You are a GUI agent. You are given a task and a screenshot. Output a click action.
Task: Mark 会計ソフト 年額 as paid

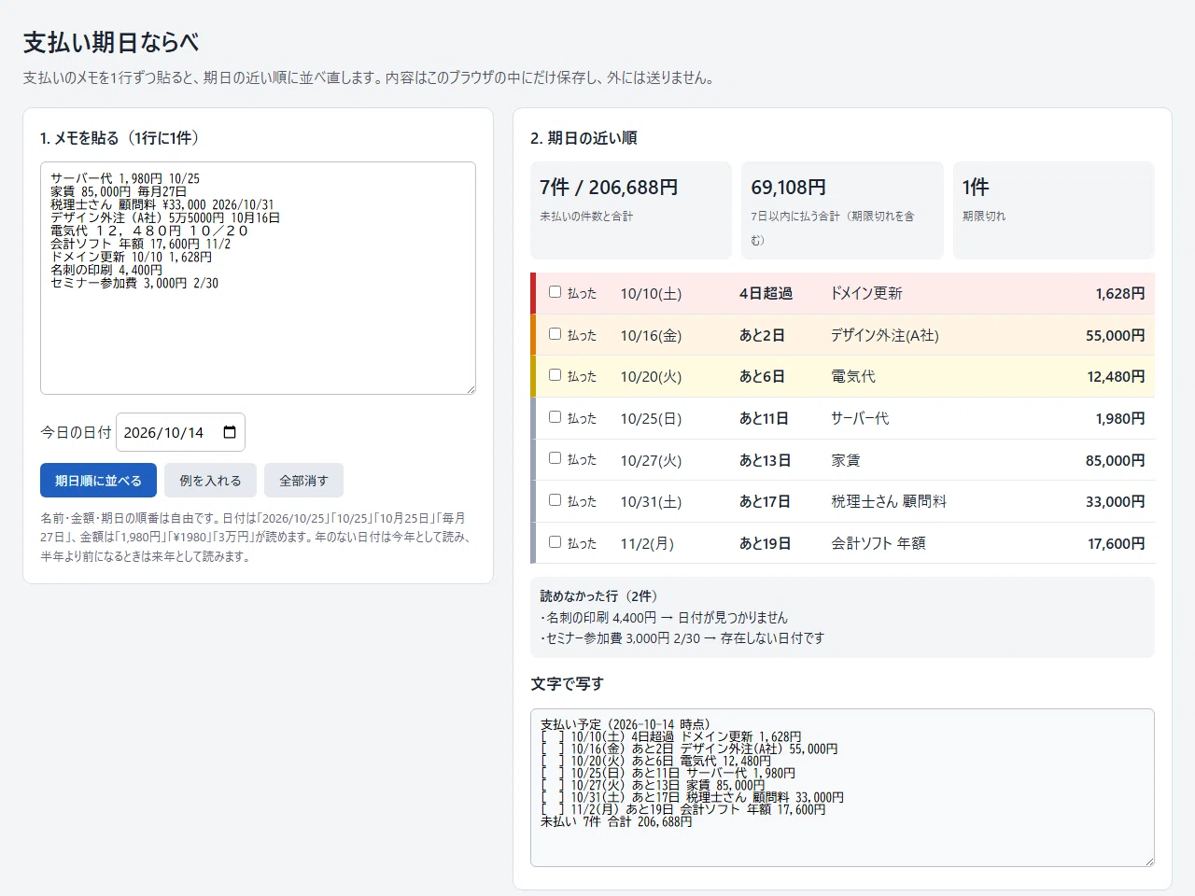pos(555,542)
